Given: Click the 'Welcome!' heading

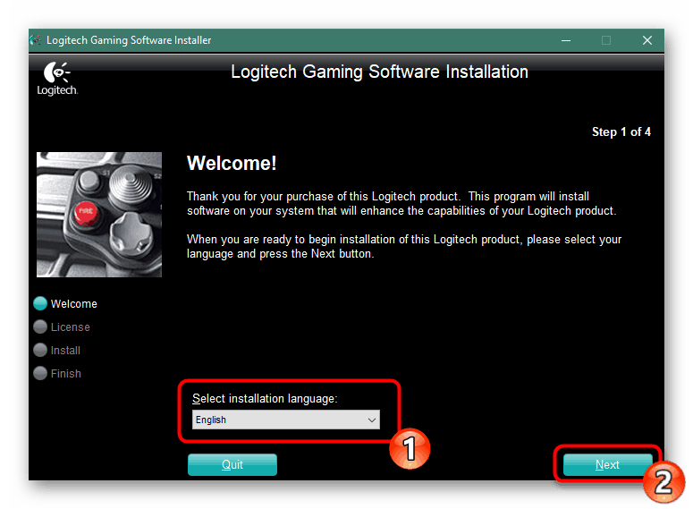Looking at the screenshot, I should (x=232, y=163).
